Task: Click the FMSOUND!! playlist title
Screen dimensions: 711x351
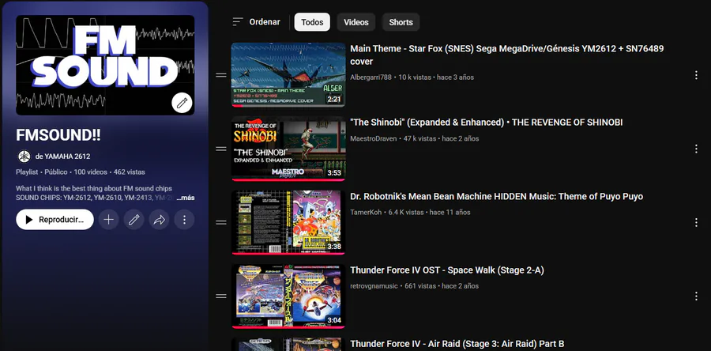Action: tap(58, 134)
